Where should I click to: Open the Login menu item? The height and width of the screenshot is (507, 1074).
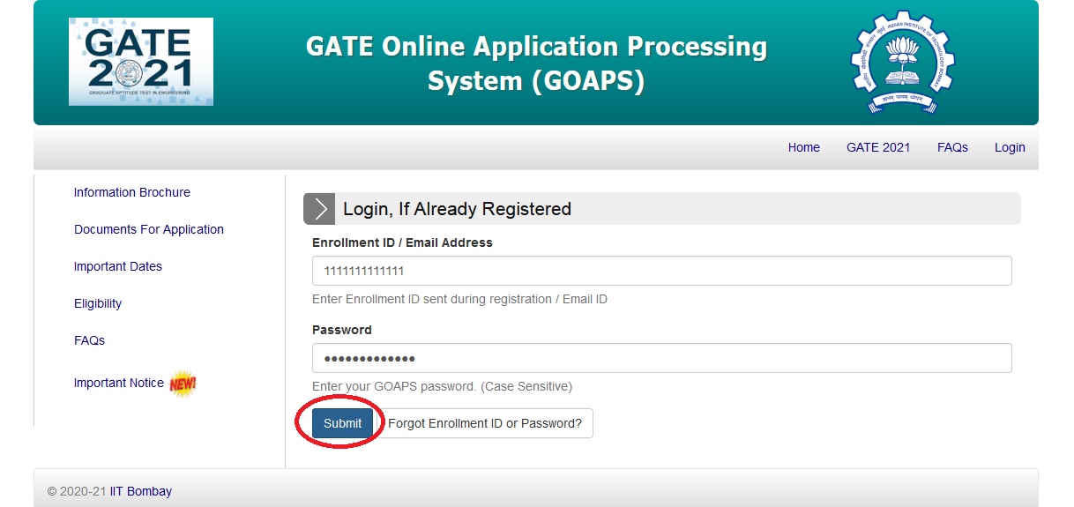[x=1010, y=147]
